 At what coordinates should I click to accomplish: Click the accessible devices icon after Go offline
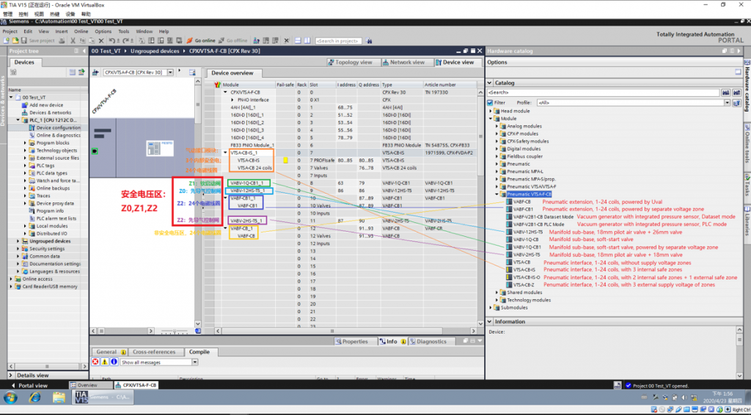click(x=256, y=40)
